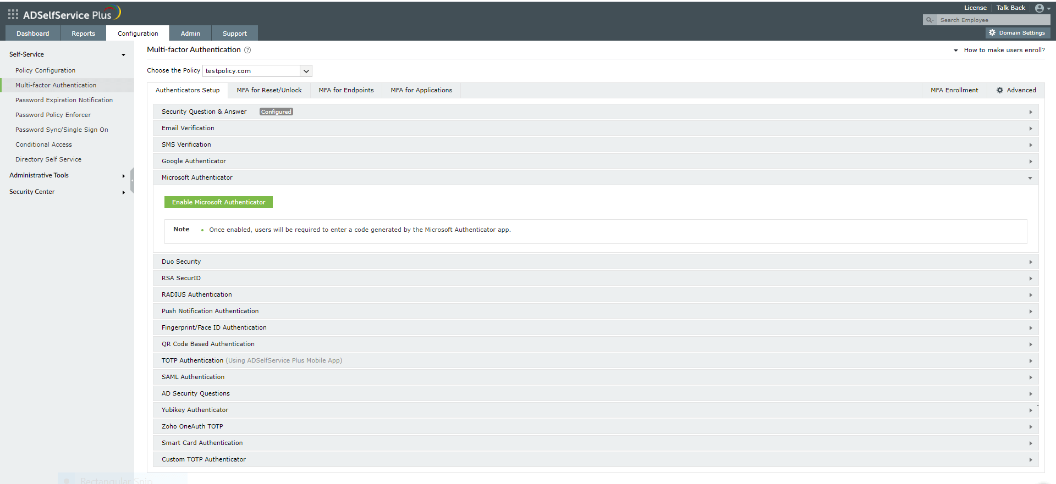The image size is (1056, 484).
Task: Go to the Dashboard tab
Action: pos(33,34)
